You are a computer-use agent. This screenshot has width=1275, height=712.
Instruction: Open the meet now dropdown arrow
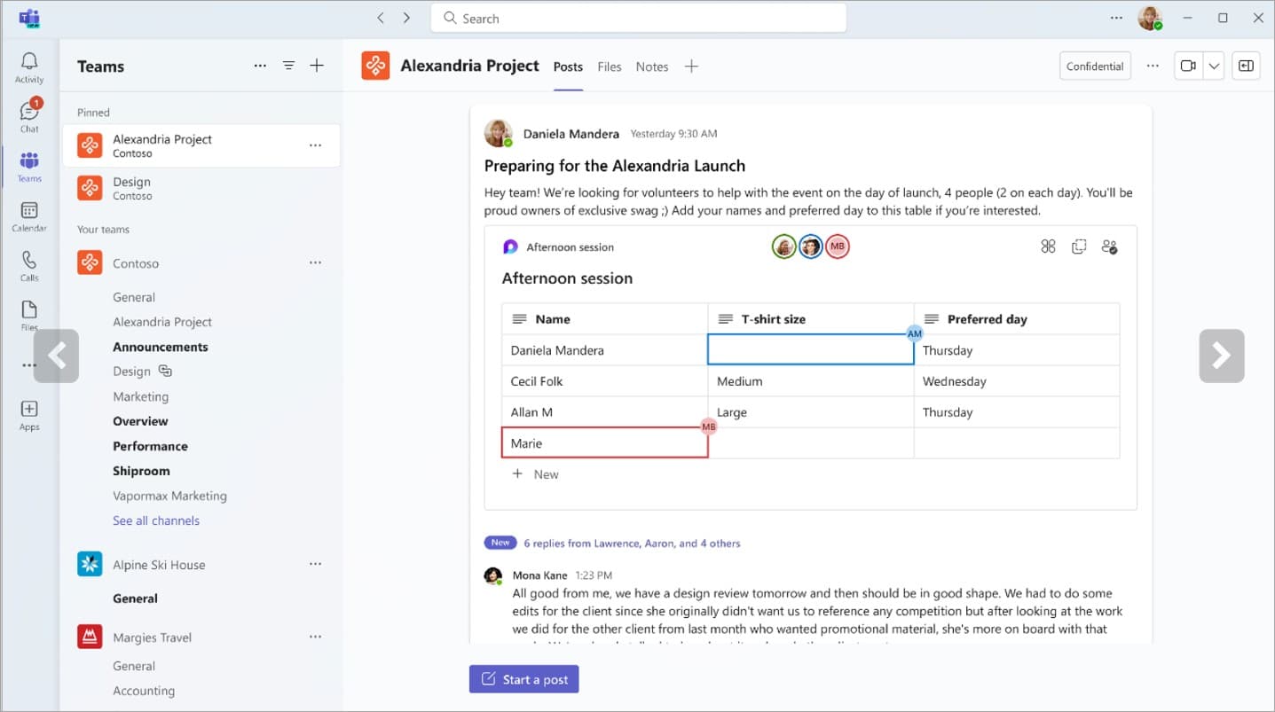click(1214, 66)
